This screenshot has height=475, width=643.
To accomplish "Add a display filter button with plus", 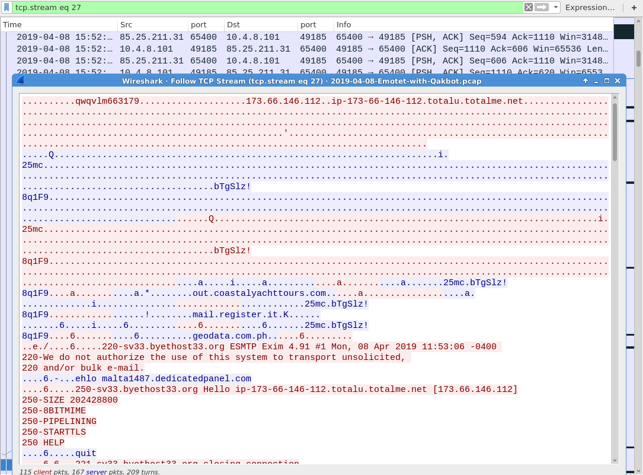I will tap(634, 7).
